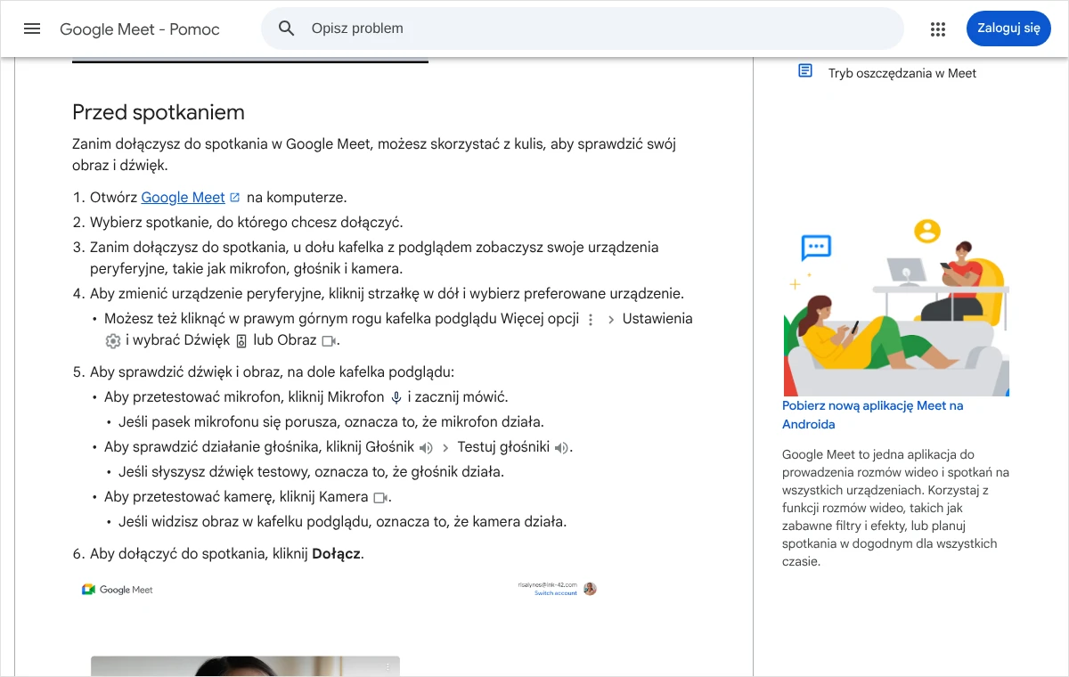Click the text Wybierz spotkanie, do którego chcesz dołączyć
Screen dimensions: 1069x677
tap(247, 223)
